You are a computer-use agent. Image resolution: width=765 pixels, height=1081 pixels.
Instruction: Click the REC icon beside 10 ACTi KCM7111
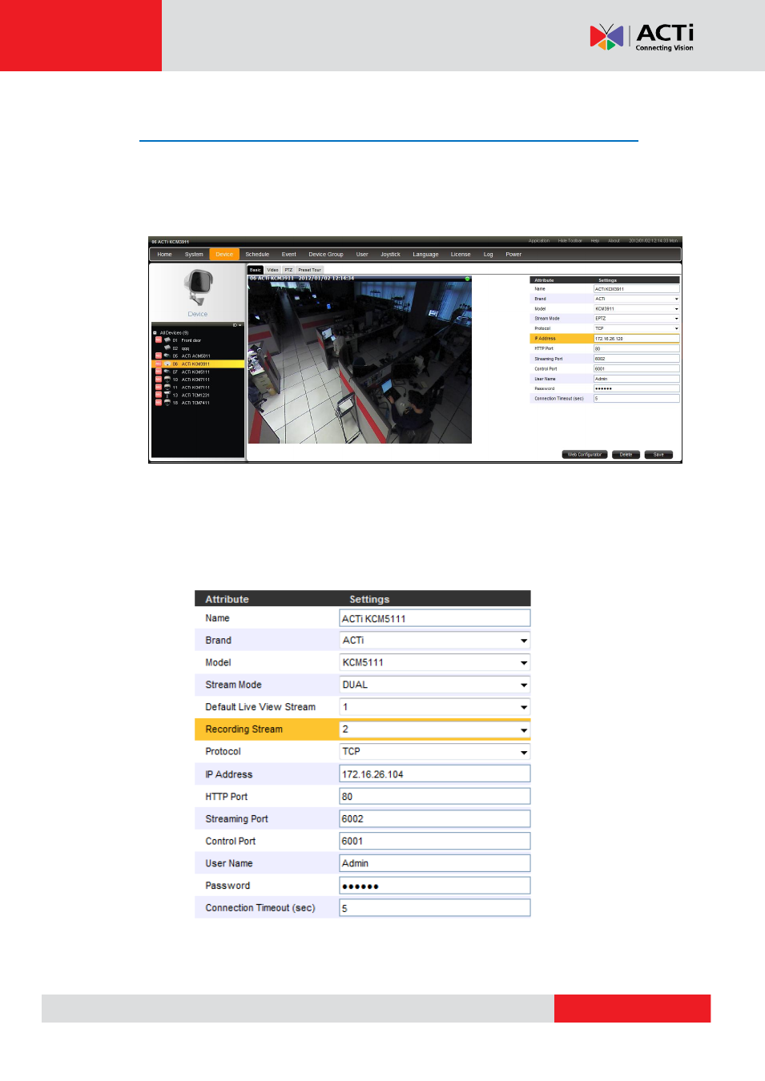coord(159,380)
